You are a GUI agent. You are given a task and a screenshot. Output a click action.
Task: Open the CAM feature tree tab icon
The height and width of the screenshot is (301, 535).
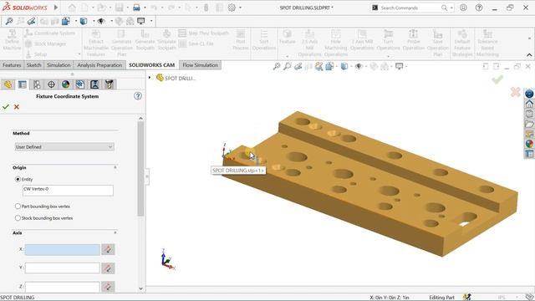(80, 84)
